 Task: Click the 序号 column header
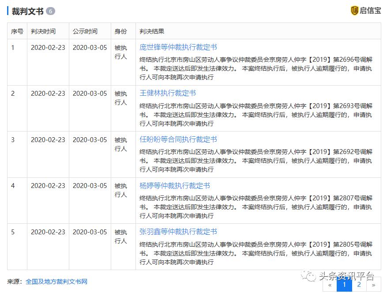click(17, 31)
